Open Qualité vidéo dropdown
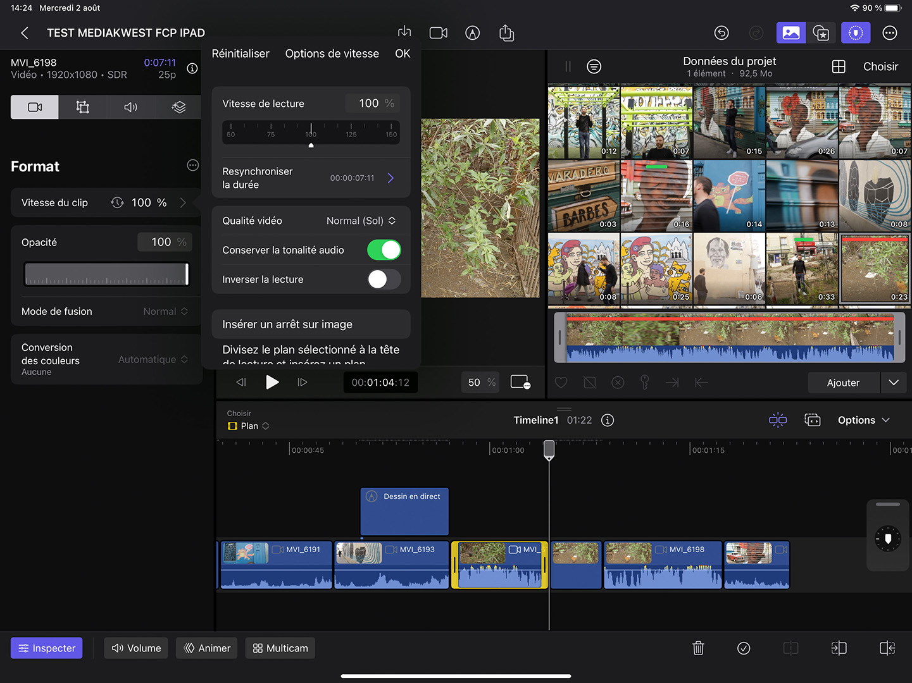 [361, 221]
